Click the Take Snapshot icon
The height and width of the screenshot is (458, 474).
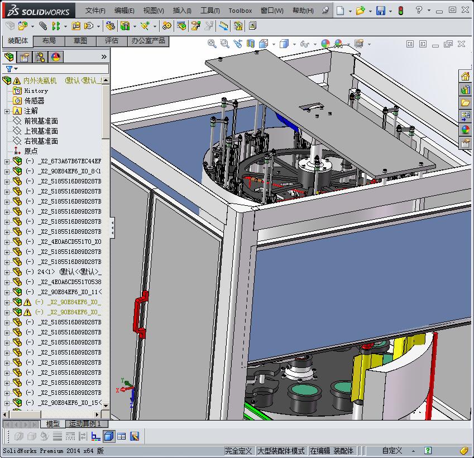[x=252, y=26]
